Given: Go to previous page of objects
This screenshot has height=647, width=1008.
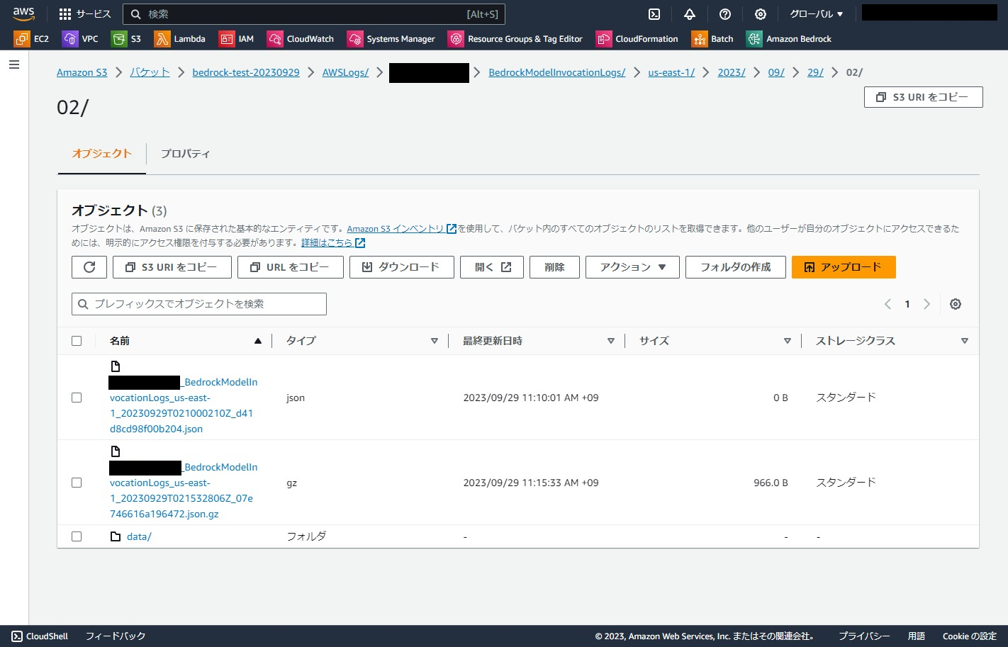Looking at the screenshot, I should point(887,304).
